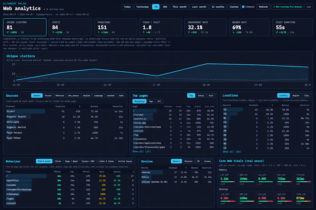Switch Behaviour to Links & forms
Screen dimensions: 316x210
coord(106,161)
